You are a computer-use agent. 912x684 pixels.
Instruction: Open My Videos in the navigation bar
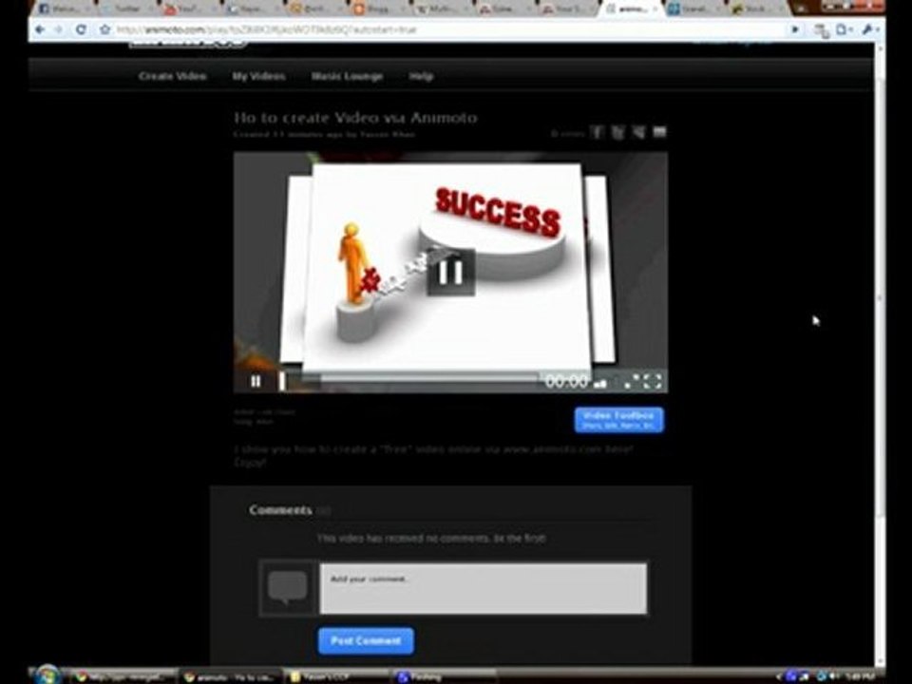coord(258,76)
